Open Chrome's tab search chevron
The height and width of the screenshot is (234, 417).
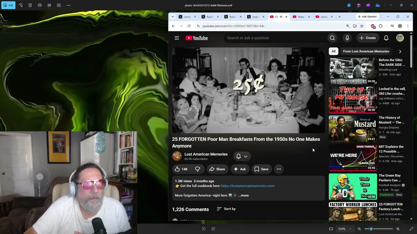(x=173, y=17)
